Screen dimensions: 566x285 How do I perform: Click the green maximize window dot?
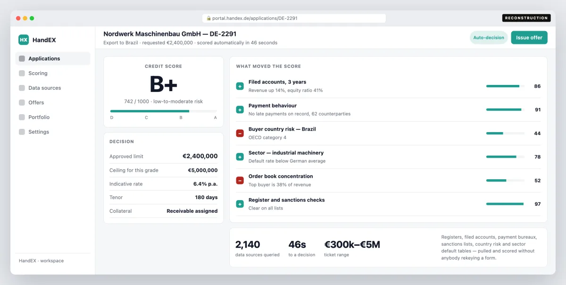point(32,18)
